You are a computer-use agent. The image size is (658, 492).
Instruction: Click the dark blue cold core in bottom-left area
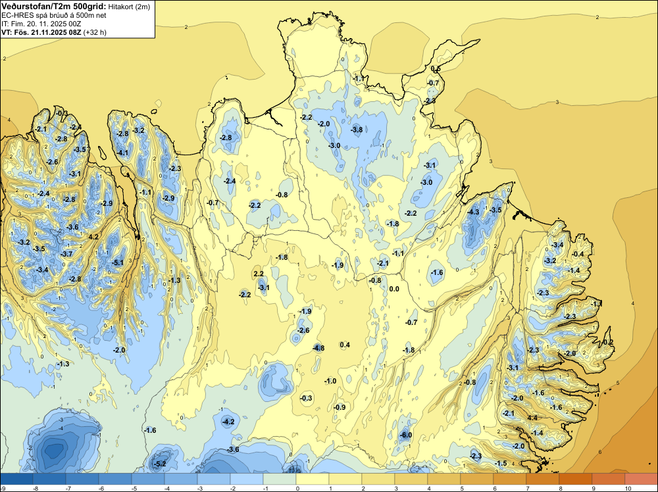point(54,451)
